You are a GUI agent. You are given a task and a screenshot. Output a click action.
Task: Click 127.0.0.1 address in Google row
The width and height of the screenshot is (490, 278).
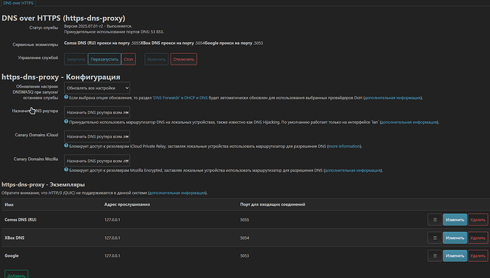(x=112, y=256)
